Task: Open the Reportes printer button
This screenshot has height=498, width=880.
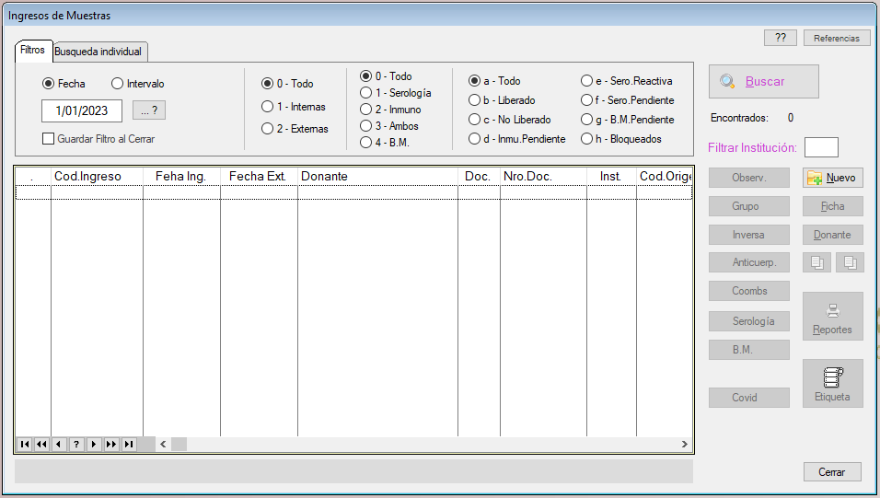Action: click(832, 317)
